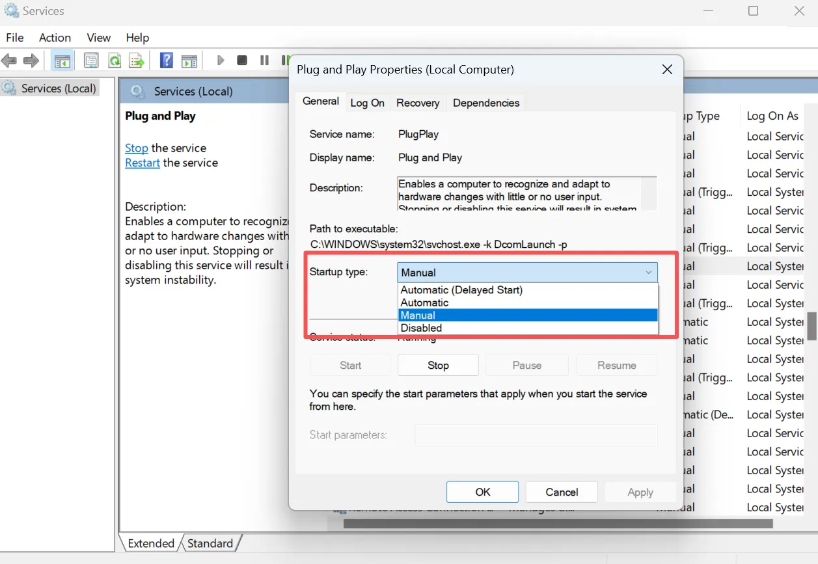Open the toolbar Properties icon

coord(91,61)
